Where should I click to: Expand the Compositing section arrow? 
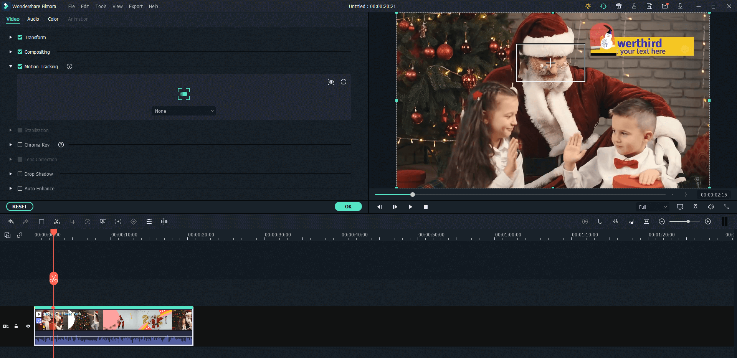(x=11, y=52)
